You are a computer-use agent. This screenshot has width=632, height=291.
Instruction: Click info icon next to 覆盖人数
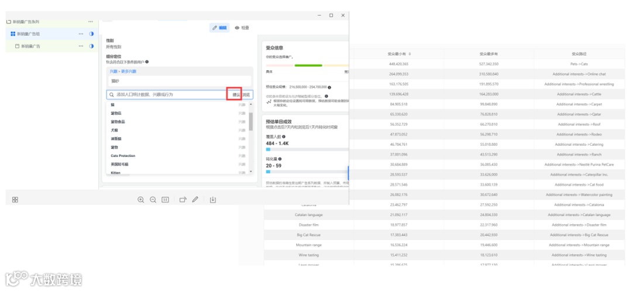pos(284,136)
